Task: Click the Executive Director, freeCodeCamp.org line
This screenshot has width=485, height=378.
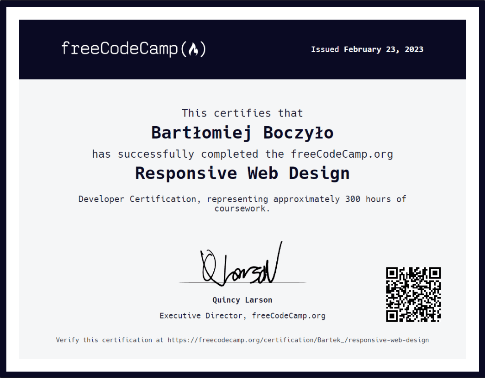Action: click(242, 315)
